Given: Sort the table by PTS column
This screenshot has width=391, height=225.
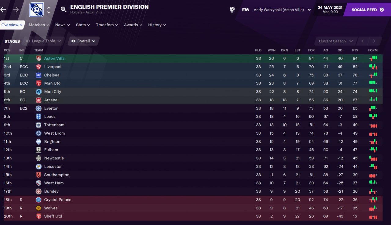Looking at the screenshot, I should click(355, 50).
